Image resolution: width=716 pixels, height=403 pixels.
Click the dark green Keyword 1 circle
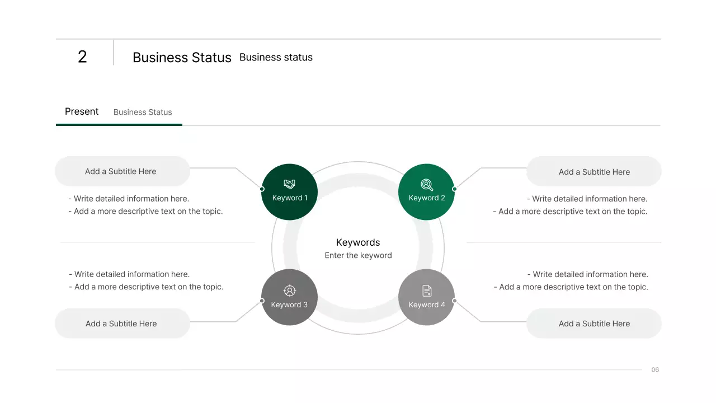click(289, 191)
